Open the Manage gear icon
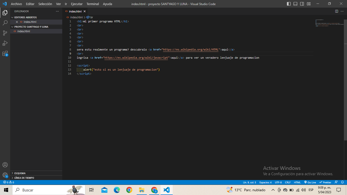The height and width of the screenshot is (195, 347). click(x=5, y=175)
